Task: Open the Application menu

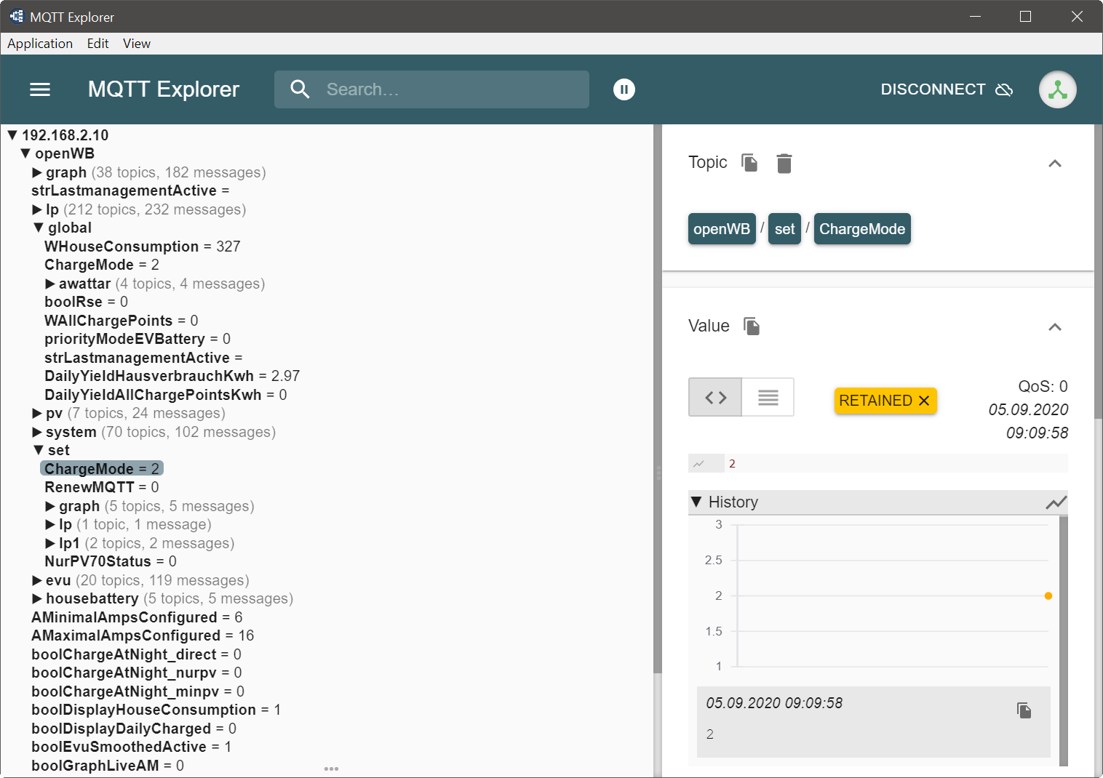Action: pos(40,44)
